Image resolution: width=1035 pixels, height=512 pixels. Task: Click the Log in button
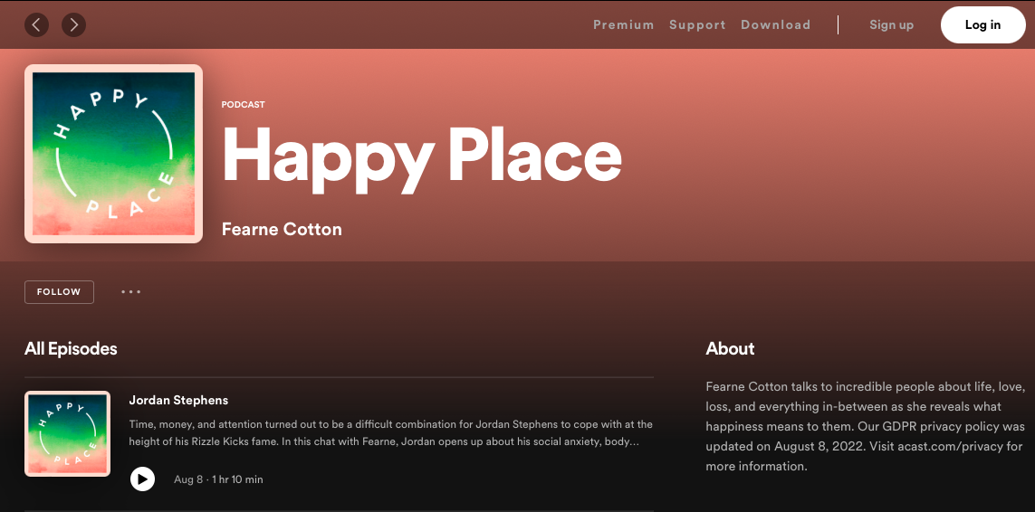coord(982,25)
